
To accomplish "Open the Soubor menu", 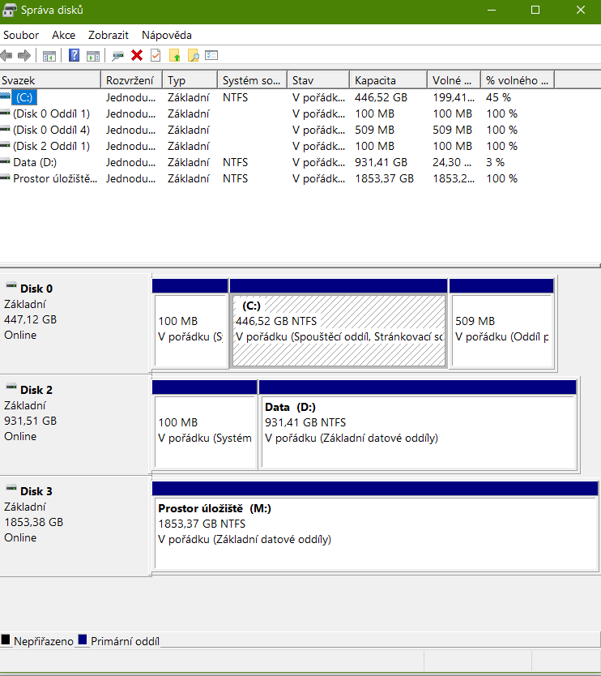I will (21, 35).
